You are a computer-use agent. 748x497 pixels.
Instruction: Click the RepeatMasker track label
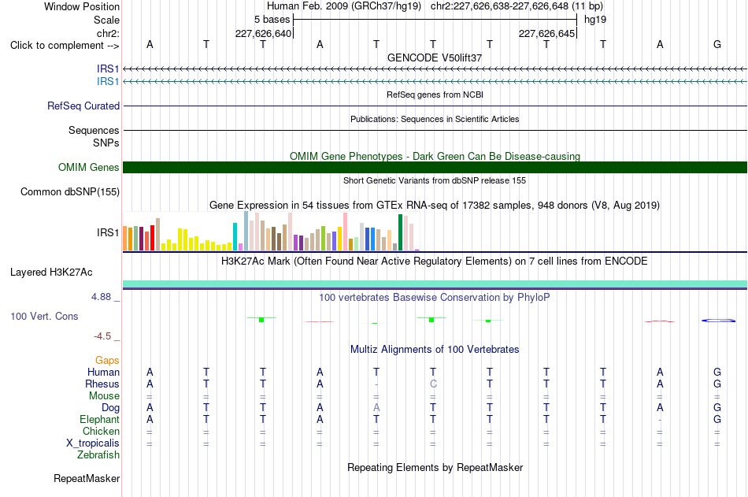tap(87, 478)
